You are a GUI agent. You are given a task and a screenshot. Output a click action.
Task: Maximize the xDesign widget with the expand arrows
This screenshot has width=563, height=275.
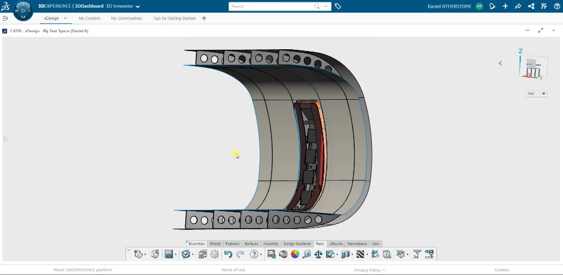click(540, 30)
